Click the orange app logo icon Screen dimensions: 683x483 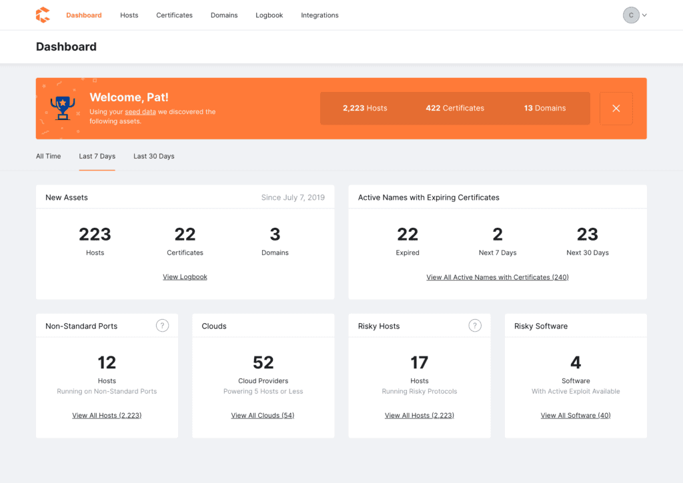pos(43,15)
